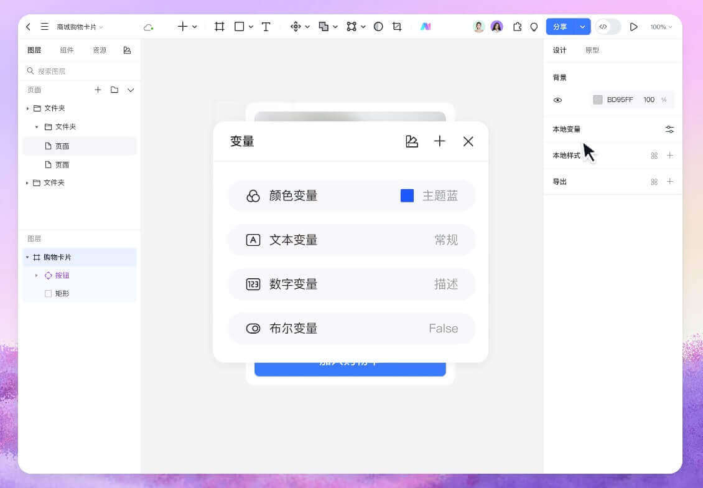Switch to the 组件 tab in left panel
The width and height of the screenshot is (703, 488).
coord(67,50)
